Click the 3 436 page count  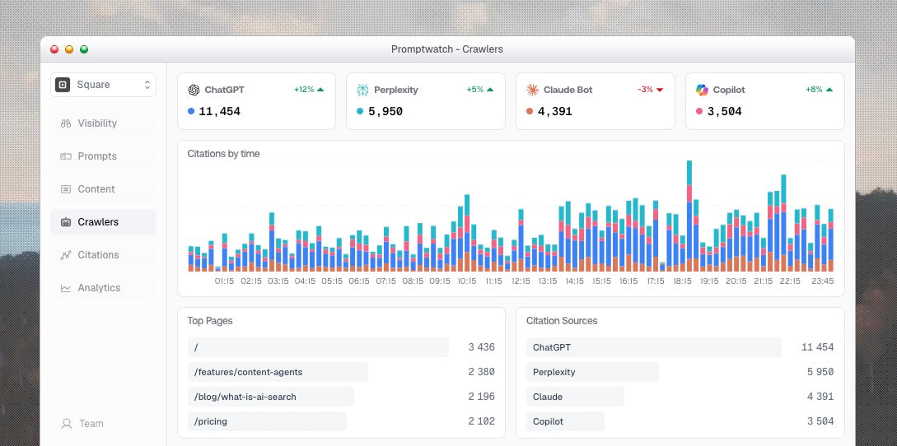pyautogui.click(x=481, y=347)
